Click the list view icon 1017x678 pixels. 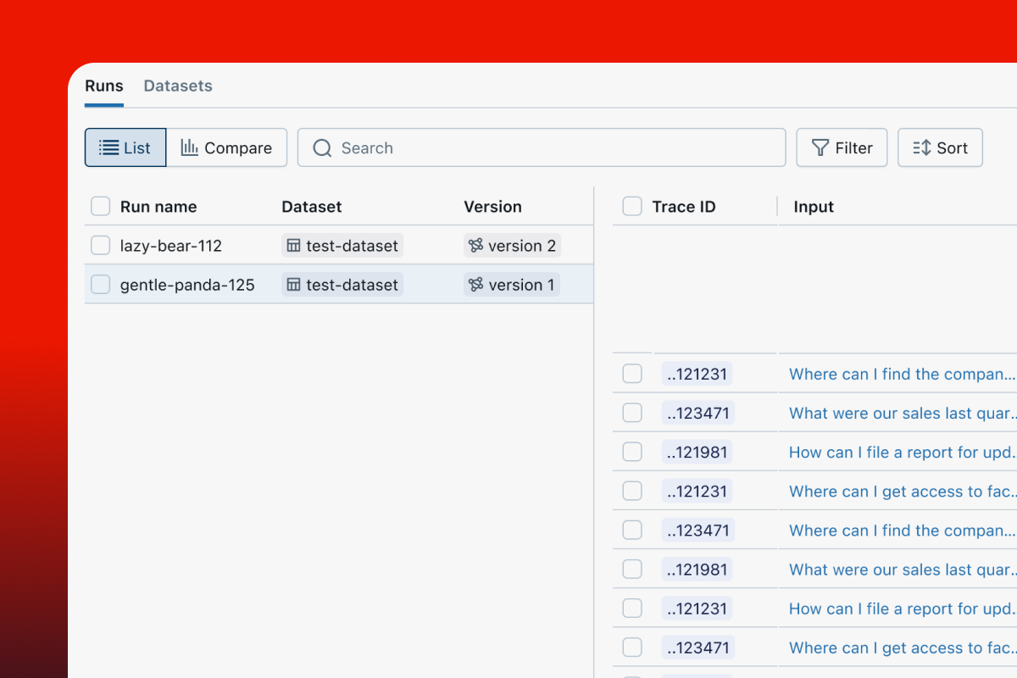108,148
